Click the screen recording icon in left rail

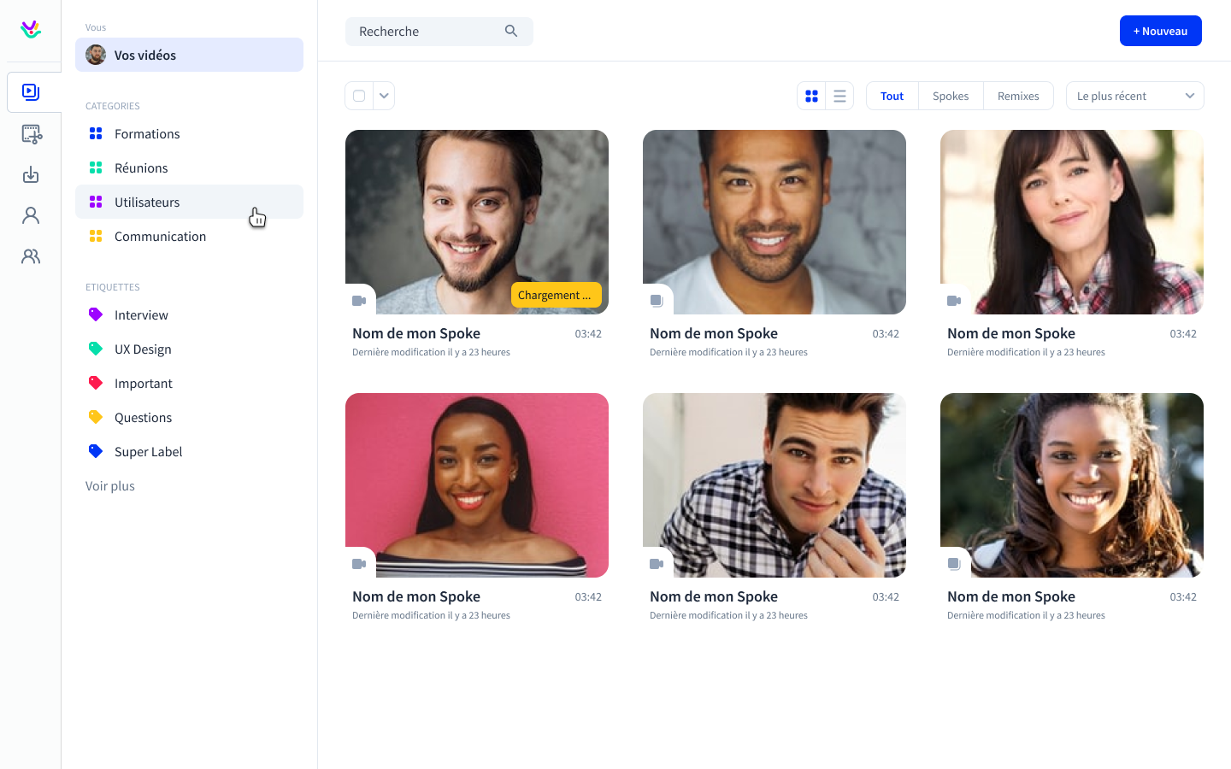(31, 134)
